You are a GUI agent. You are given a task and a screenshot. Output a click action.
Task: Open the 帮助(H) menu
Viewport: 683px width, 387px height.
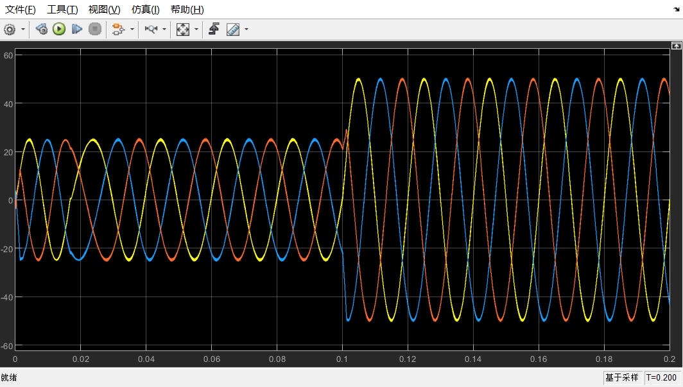point(187,9)
